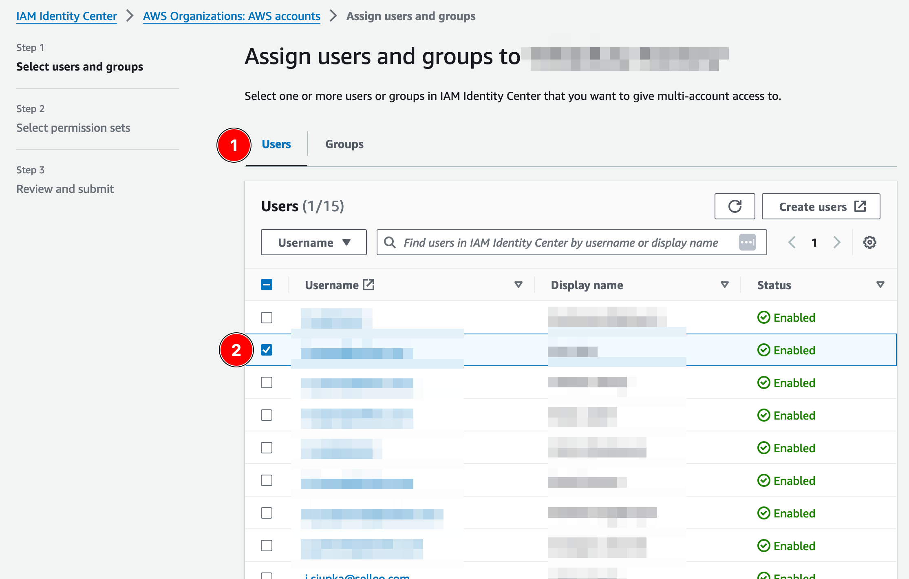
Task: Go to previous page with left chevron
Action: point(792,242)
